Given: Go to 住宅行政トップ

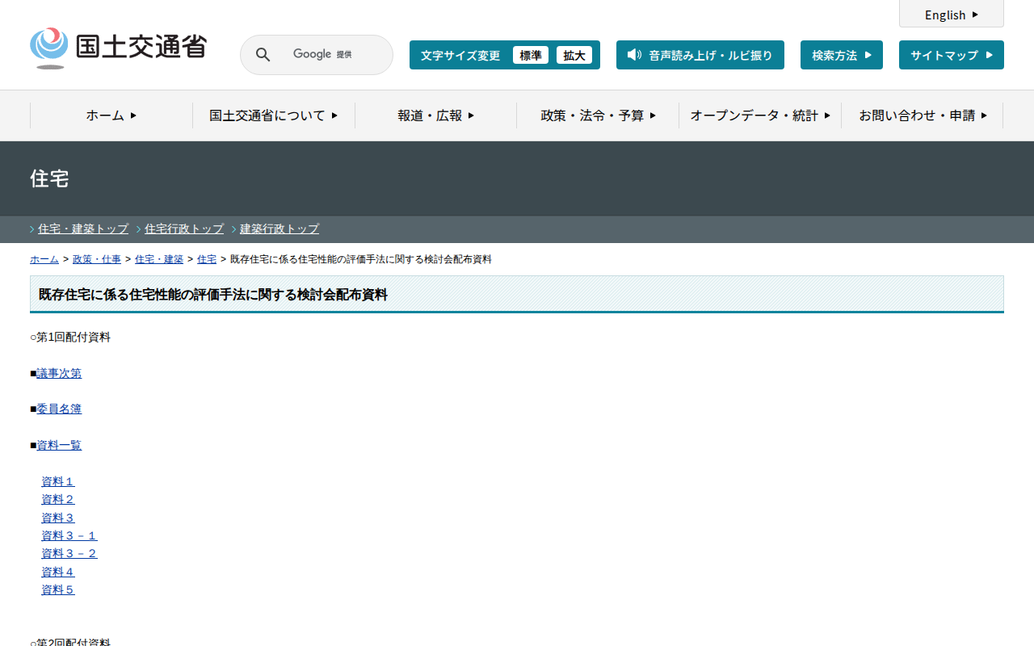Looking at the screenshot, I should point(184,229).
